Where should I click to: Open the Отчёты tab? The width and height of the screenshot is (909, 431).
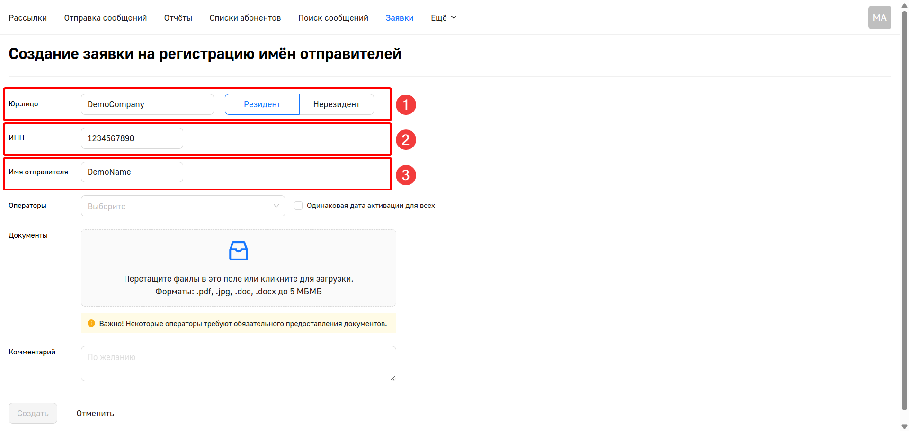pos(178,18)
